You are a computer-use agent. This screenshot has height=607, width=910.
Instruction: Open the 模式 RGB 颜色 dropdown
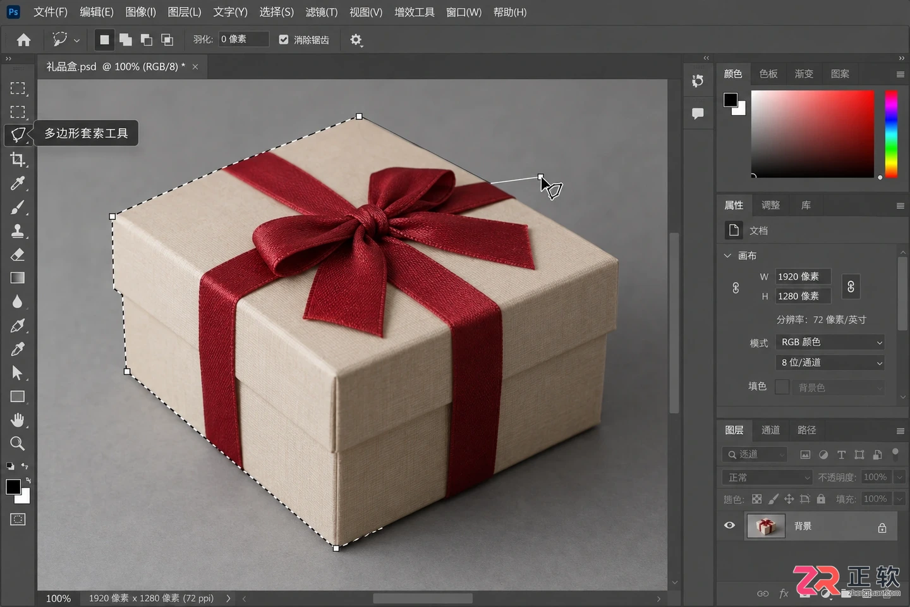click(x=830, y=342)
